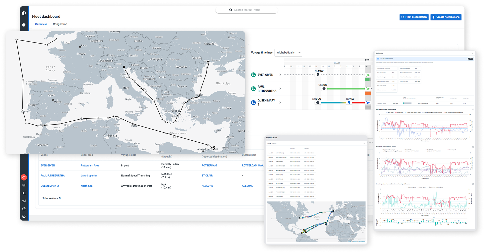This screenshot has height=252, width=484.
Task: Click the USSUW departure dot marker
Action: pos(324,89)
